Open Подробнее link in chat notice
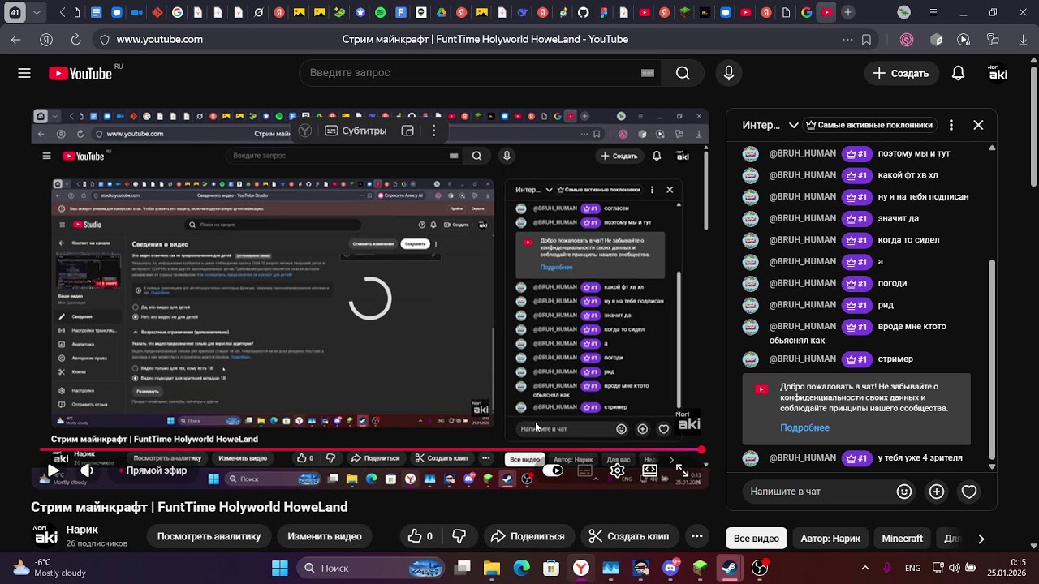Image resolution: width=1039 pixels, height=584 pixels. coord(804,427)
